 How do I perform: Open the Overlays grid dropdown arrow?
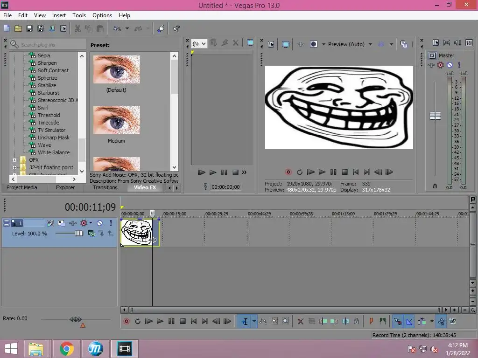[391, 44]
